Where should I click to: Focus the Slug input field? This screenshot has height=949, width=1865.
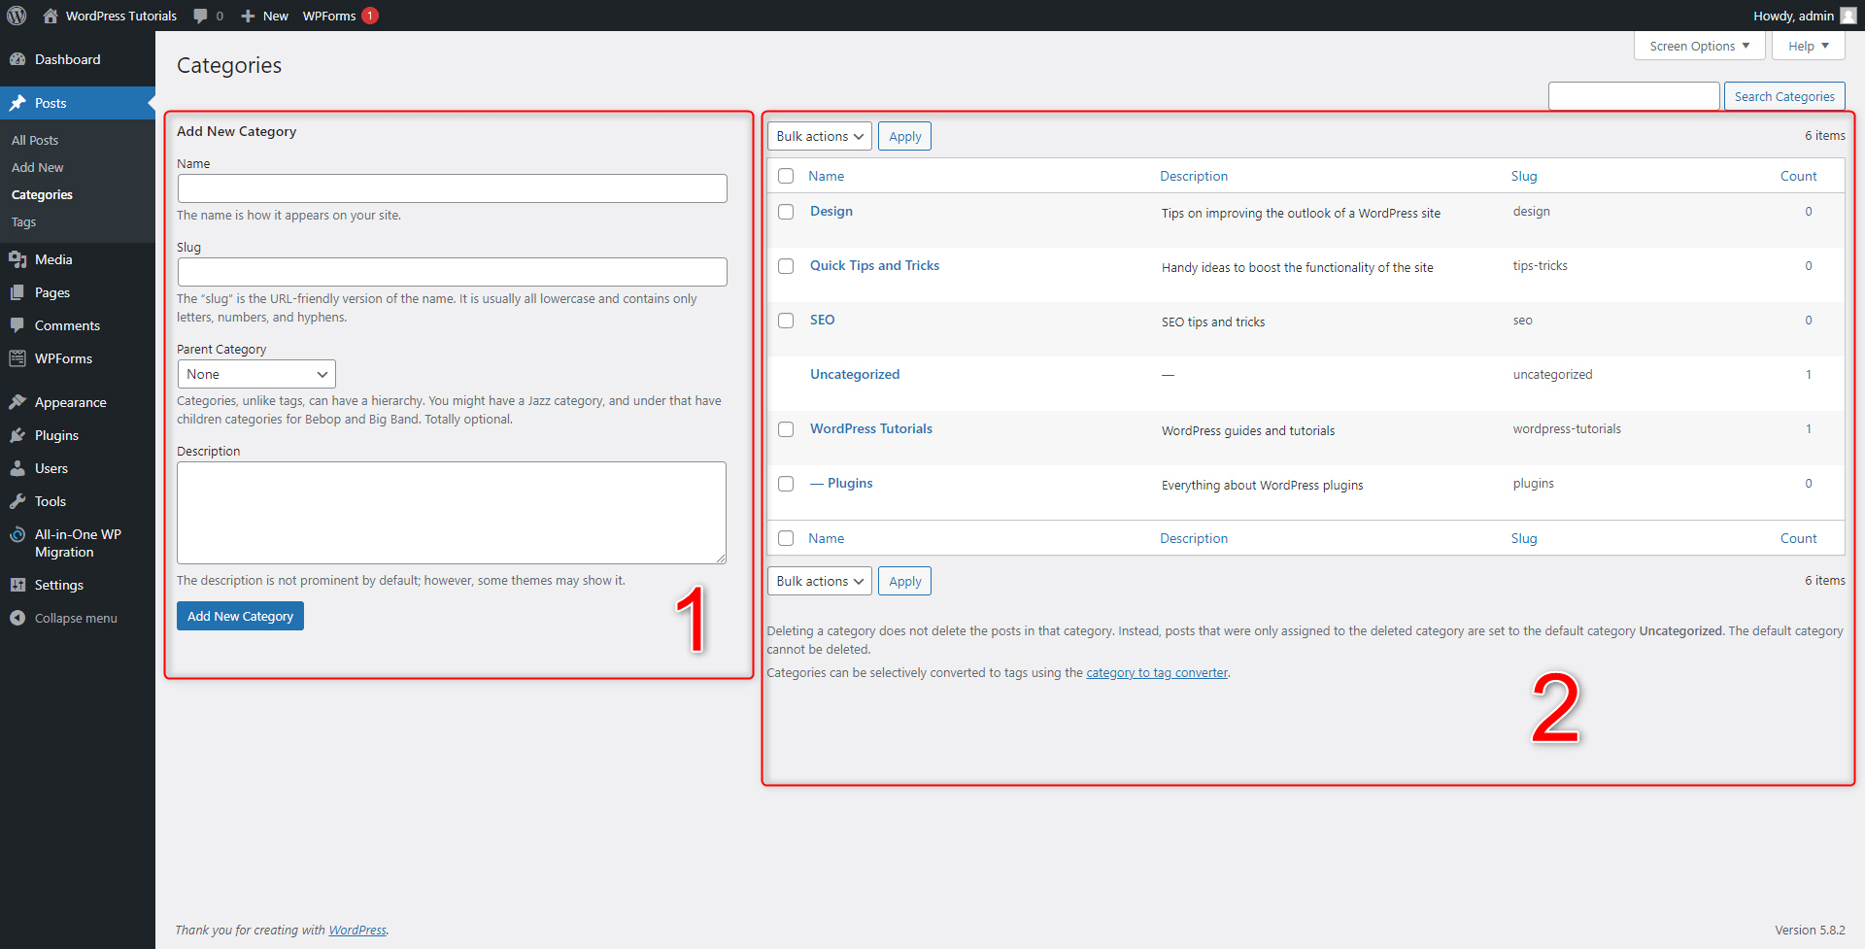pyautogui.click(x=452, y=272)
